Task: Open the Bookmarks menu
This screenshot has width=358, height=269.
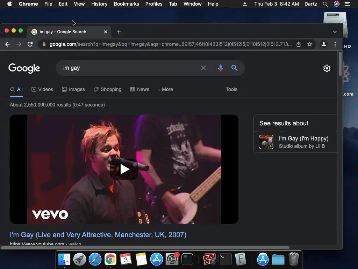Action: tap(127, 4)
